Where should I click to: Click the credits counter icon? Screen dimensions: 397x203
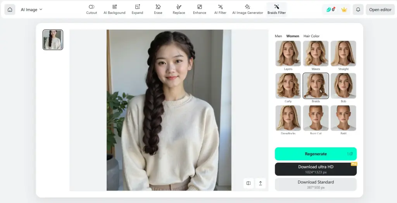[x=330, y=10]
